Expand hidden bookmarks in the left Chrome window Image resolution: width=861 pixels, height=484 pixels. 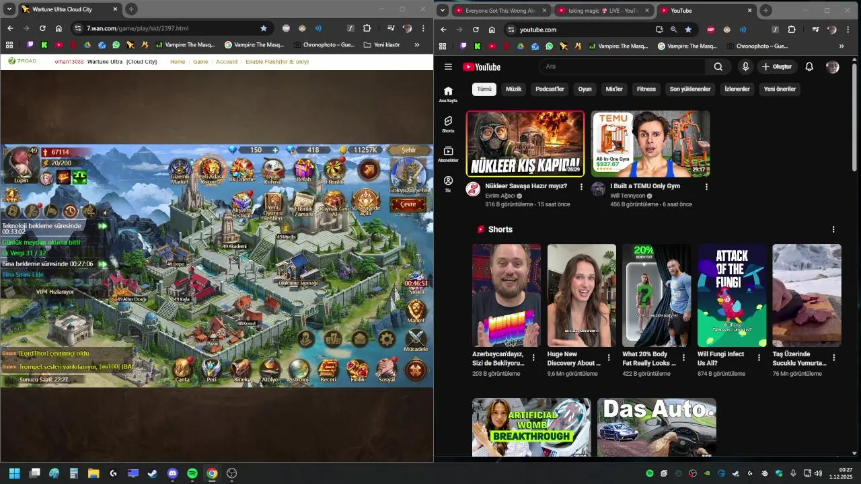point(417,45)
